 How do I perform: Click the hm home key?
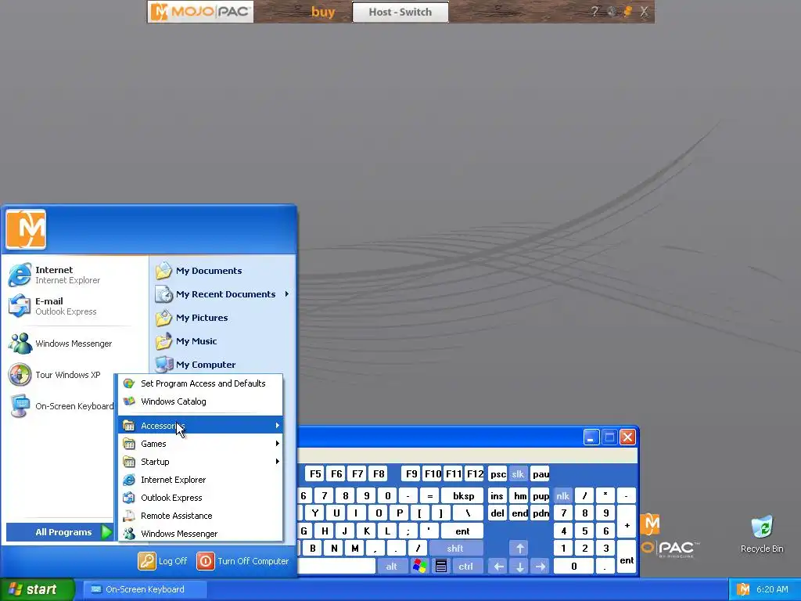(520, 495)
